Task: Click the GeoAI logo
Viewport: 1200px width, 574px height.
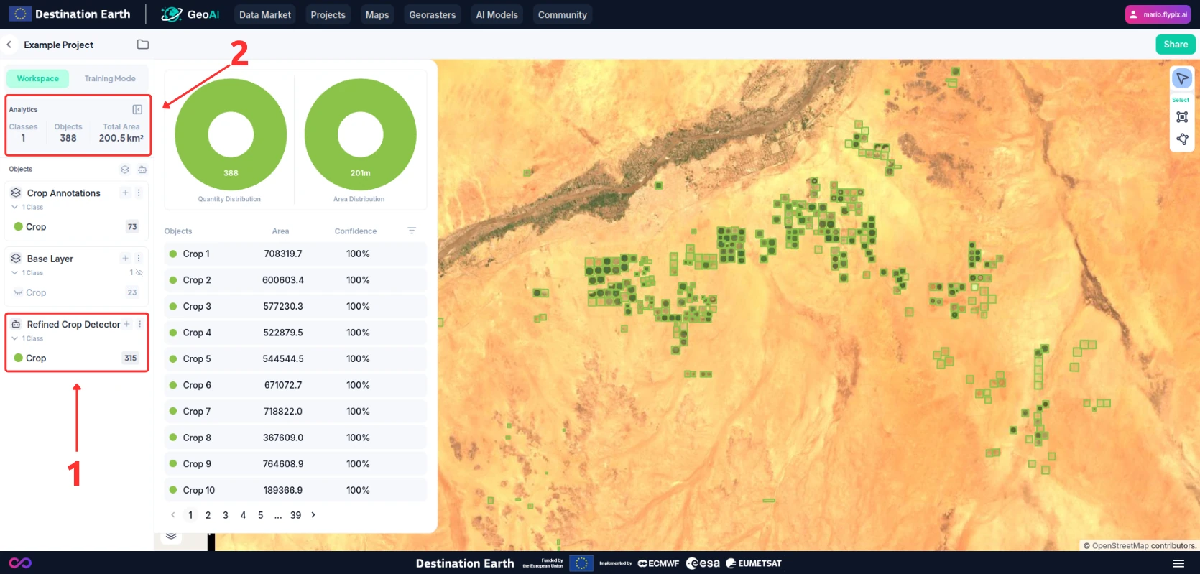Action: pyautogui.click(x=190, y=14)
